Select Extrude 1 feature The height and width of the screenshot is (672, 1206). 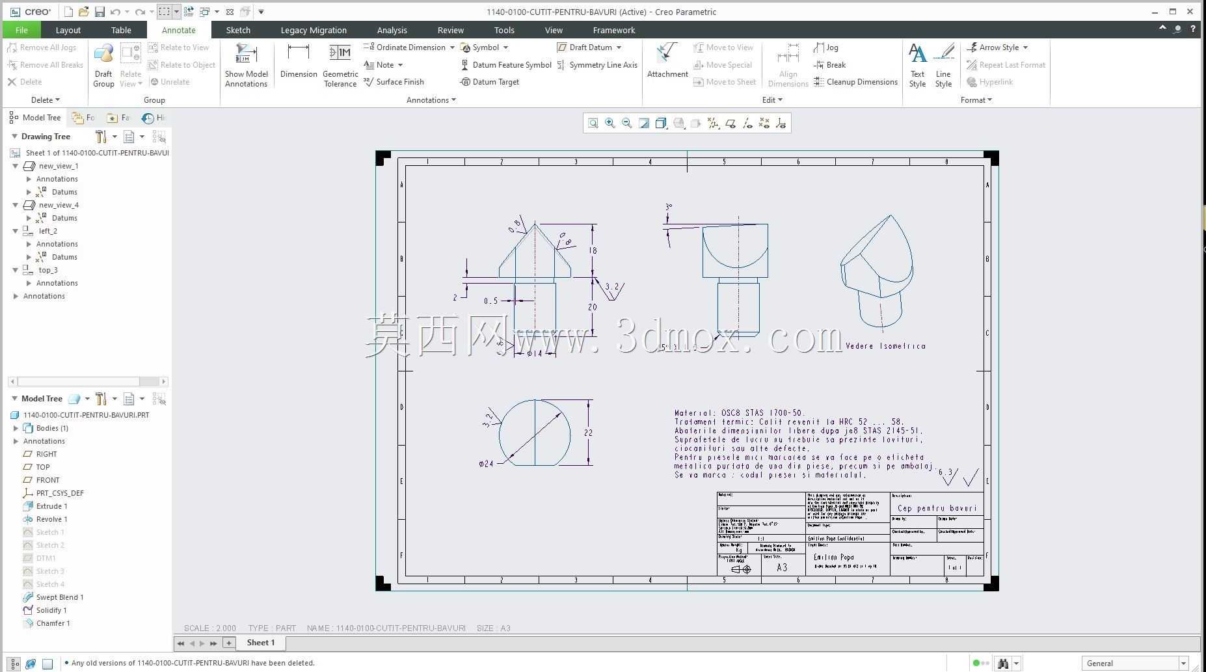tap(46, 506)
